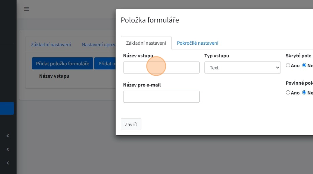
Task: Click the highlighted blue sidebar item
Action: click(x=7, y=108)
